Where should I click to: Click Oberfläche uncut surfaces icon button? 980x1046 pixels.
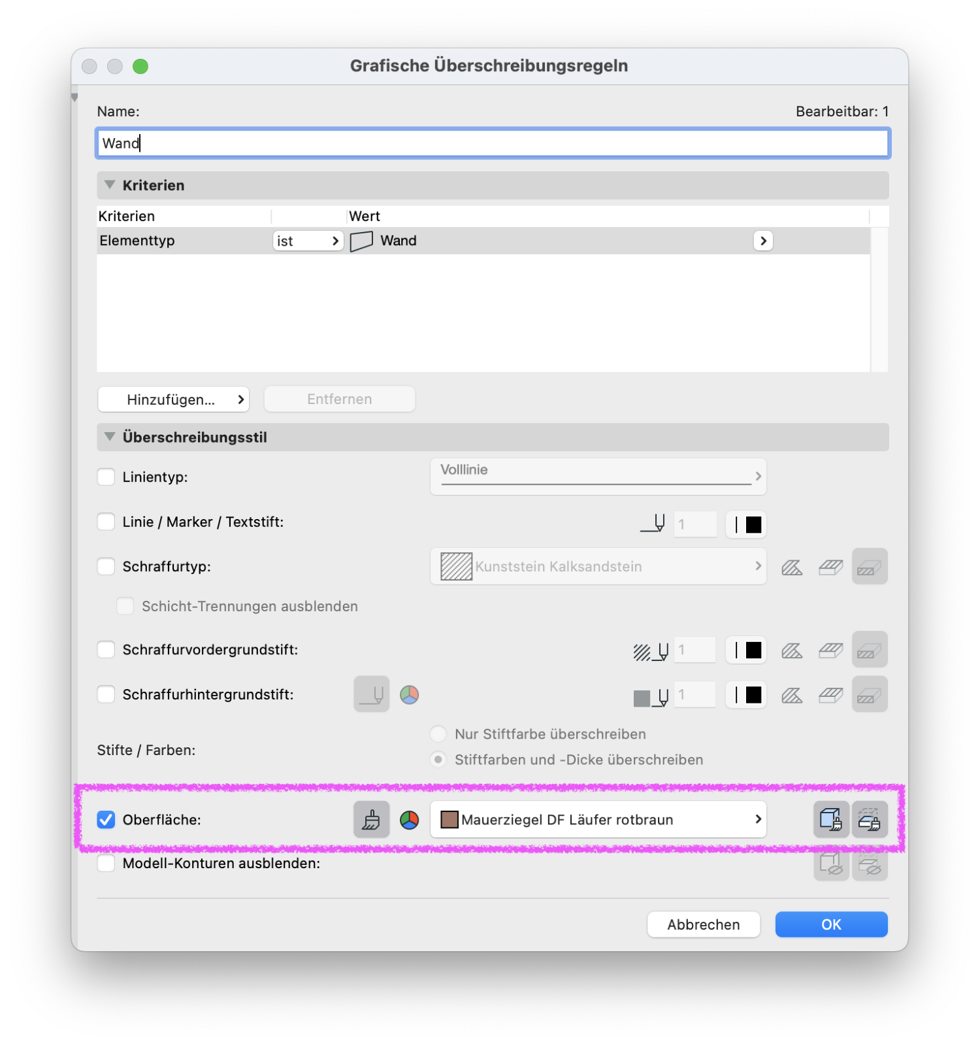(x=831, y=819)
